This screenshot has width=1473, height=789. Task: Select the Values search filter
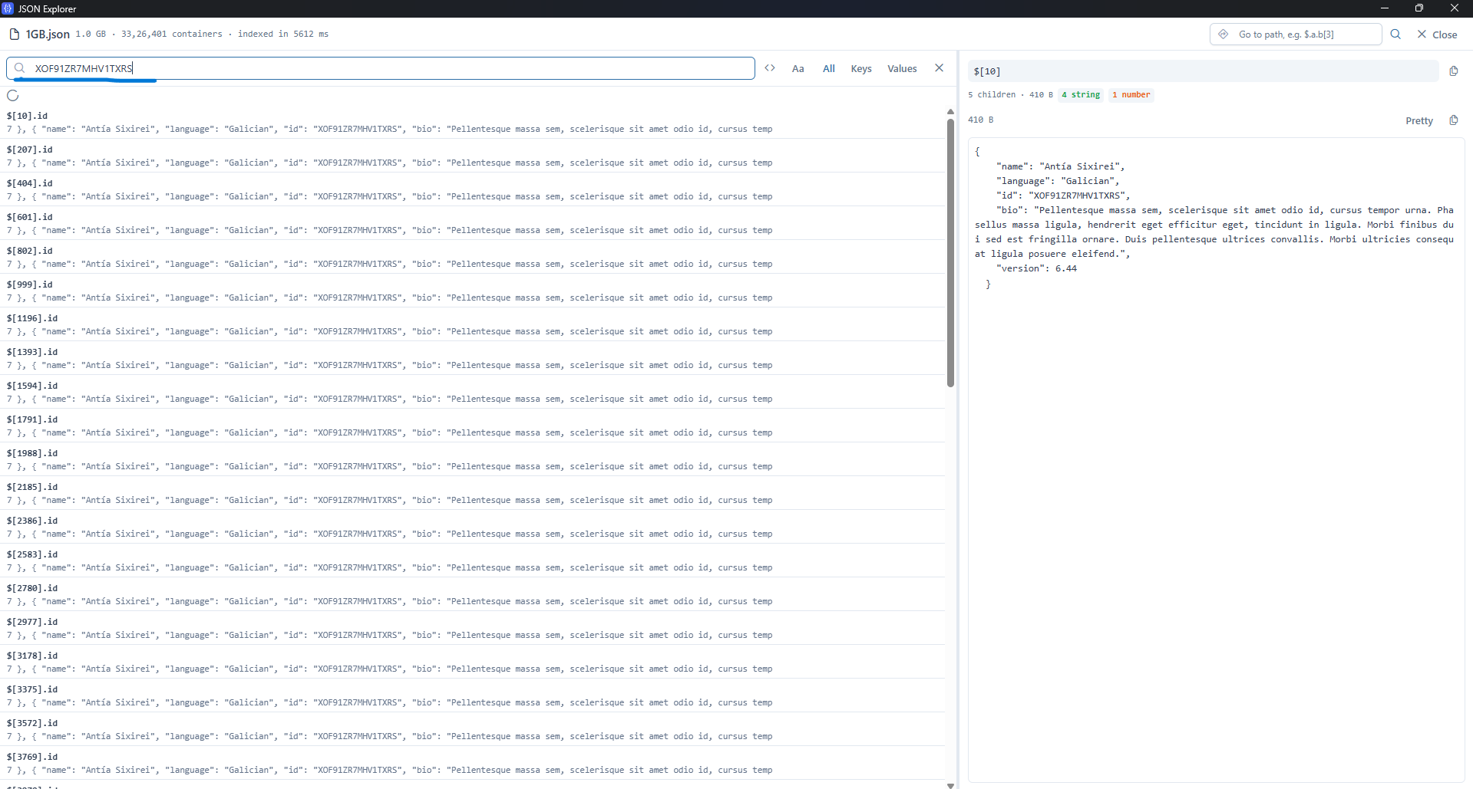coord(902,68)
